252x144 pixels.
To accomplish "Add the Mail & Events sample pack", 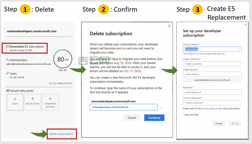I will pyautogui.click(x=32, y=102).
